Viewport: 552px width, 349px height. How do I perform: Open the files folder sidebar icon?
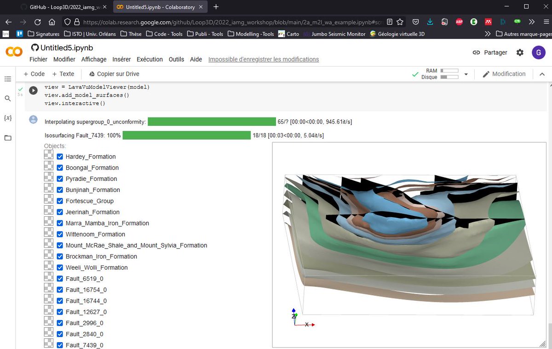pyautogui.click(x=8, y=138)
